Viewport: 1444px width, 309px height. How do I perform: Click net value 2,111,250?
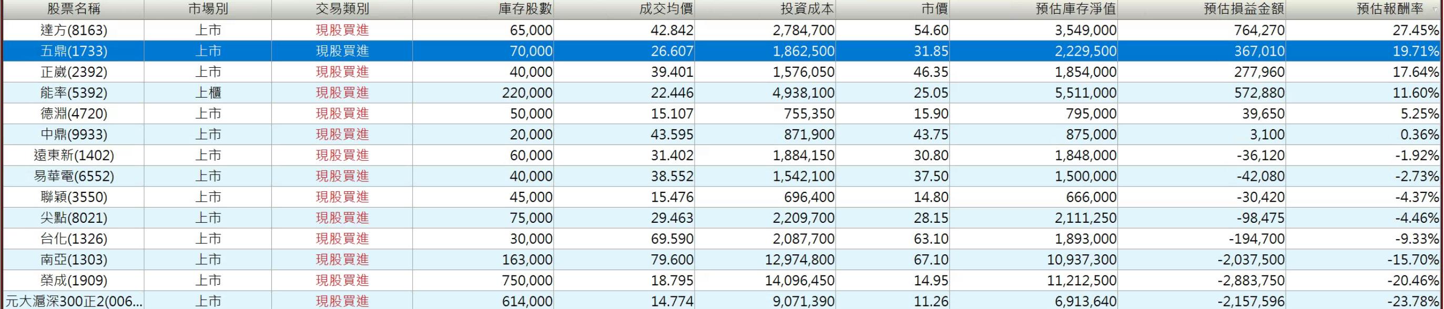[1086, 218]
